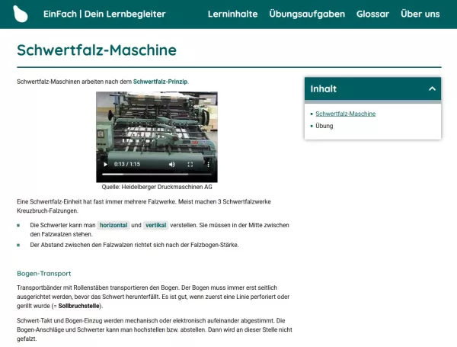
Task: Enter video fullscreen mode
Action: click(190, 164)
